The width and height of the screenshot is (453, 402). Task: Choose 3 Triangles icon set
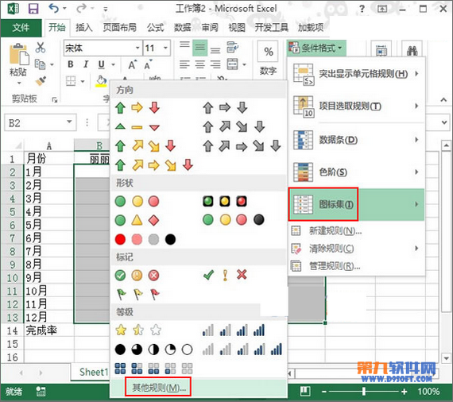(x=137, y=127)
